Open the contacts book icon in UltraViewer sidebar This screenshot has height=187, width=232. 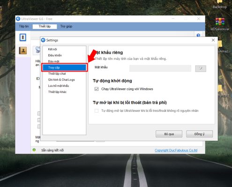click(x=23, y=50)
